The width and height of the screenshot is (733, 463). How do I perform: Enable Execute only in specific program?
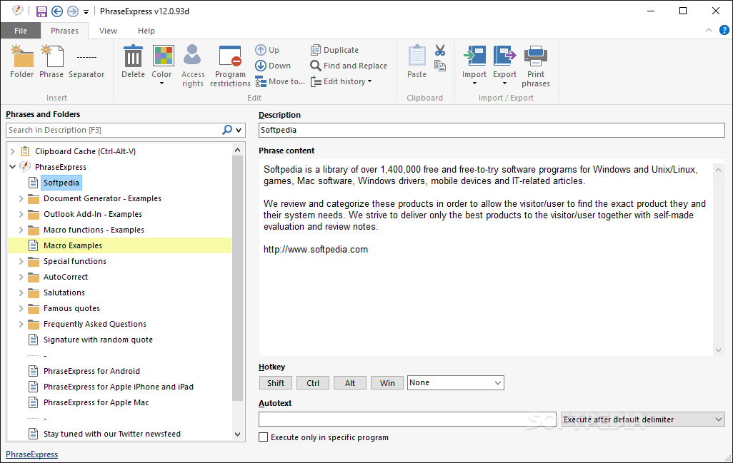(264, 437)
